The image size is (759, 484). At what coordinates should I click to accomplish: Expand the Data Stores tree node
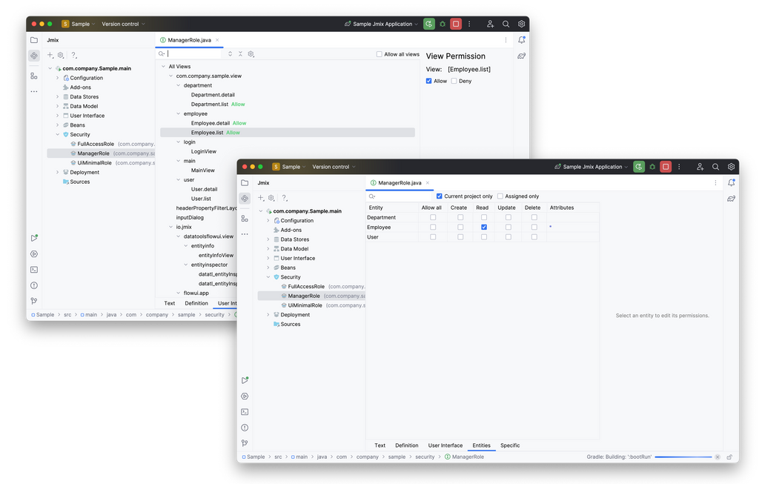[x=268, y=239]
